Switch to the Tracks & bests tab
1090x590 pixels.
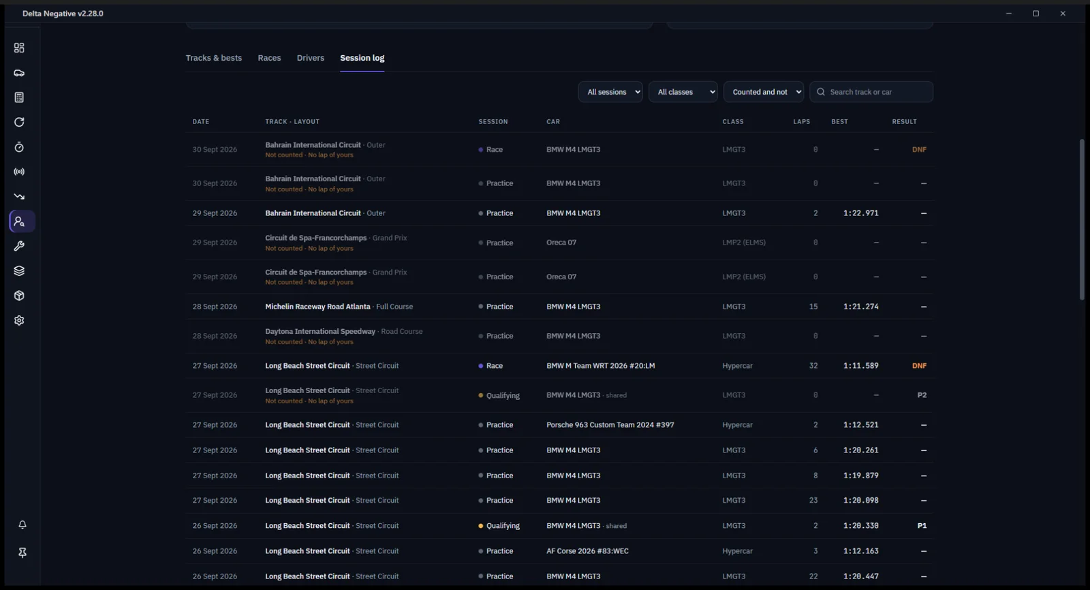coord(214,58)
